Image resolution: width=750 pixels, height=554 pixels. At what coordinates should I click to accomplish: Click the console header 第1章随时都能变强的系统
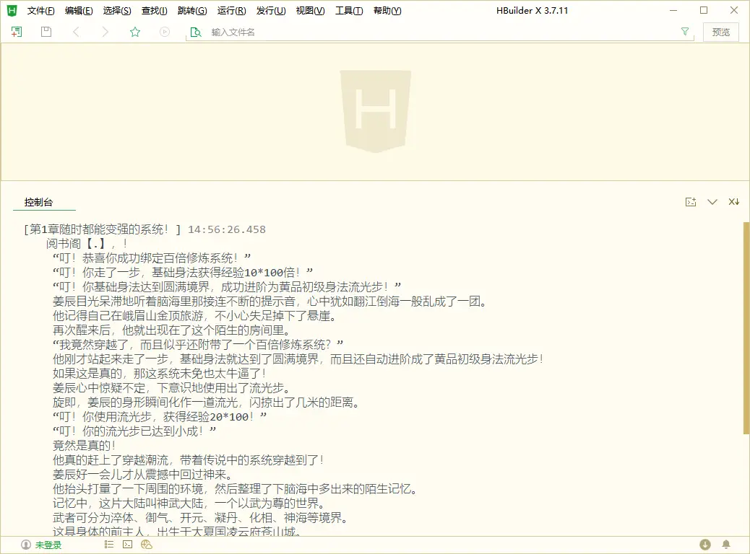(x=103, y=229)
